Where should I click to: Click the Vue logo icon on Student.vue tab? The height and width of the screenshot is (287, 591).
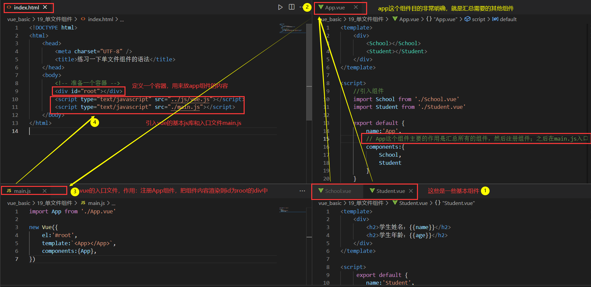click(372, 191)
